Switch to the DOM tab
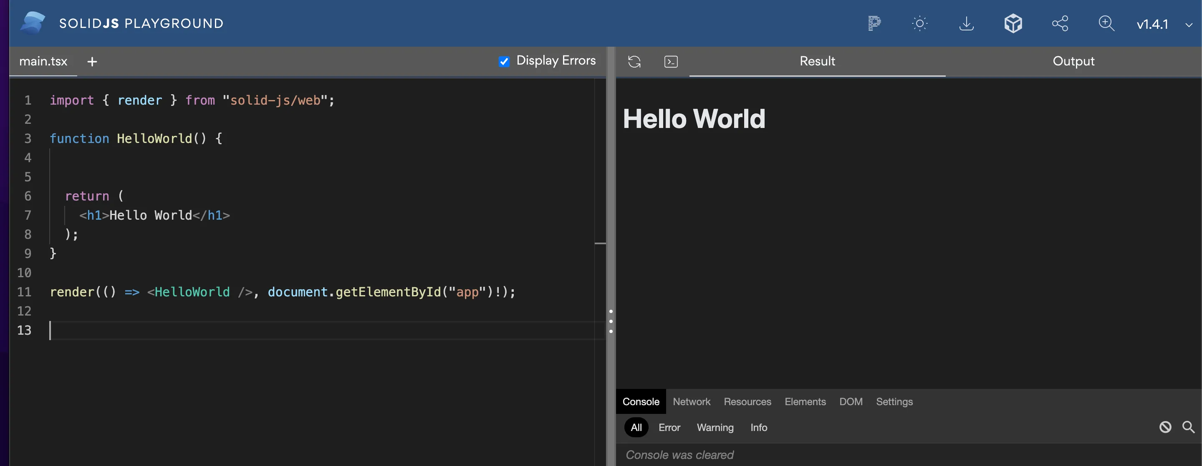The image size is (1202, 466). 851,401
